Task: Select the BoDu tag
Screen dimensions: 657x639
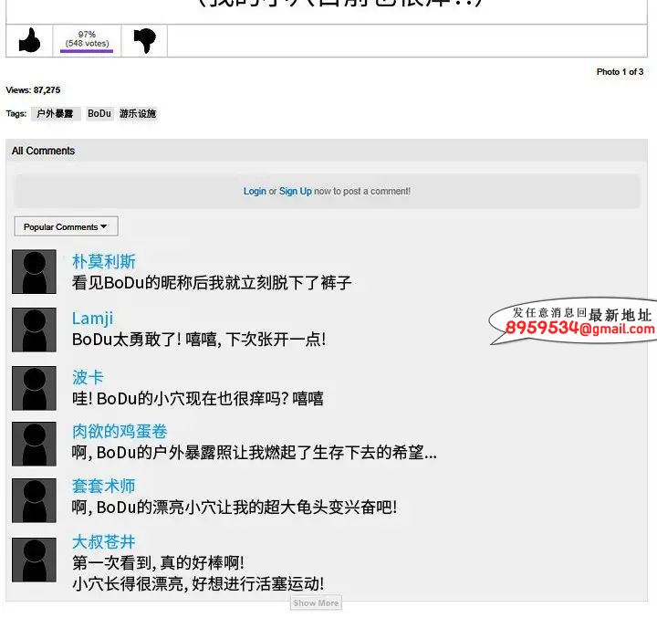Action: click(x=99, y=113)
